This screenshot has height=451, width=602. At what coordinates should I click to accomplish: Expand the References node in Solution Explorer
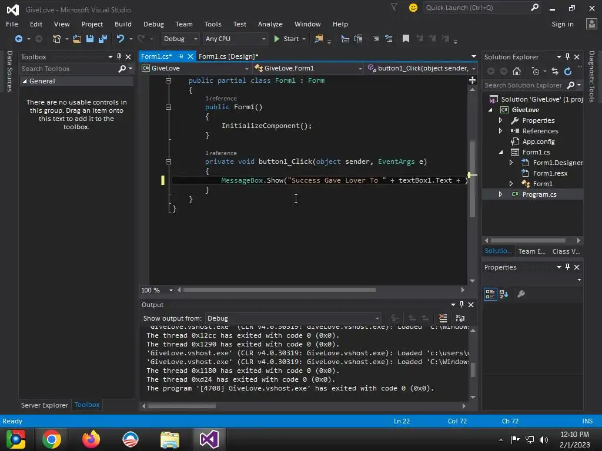[x=500, y=131]
